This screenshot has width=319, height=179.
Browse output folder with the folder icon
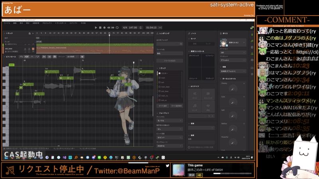coord(181,44)
